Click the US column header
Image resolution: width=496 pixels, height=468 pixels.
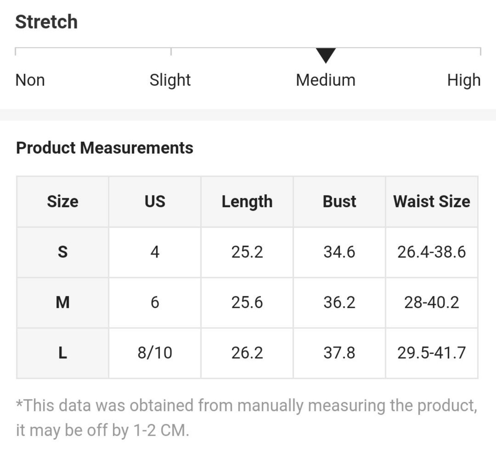click(x=155, y=201)
